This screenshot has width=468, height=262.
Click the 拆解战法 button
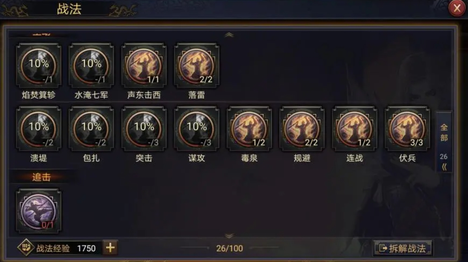pos(403,248)
